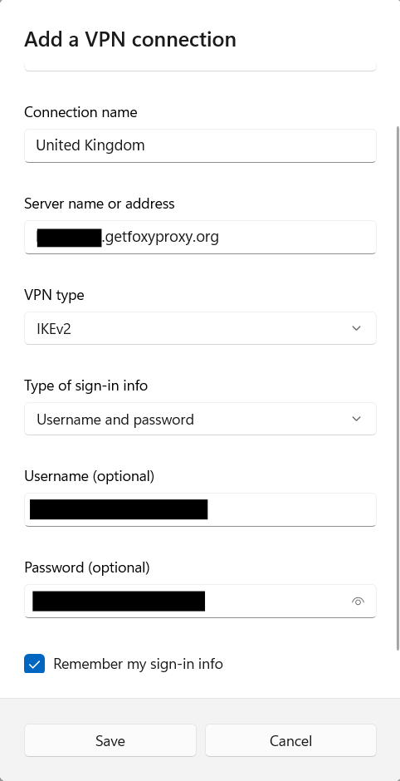Open the Username and password dropdown

(x=200, y=419)
